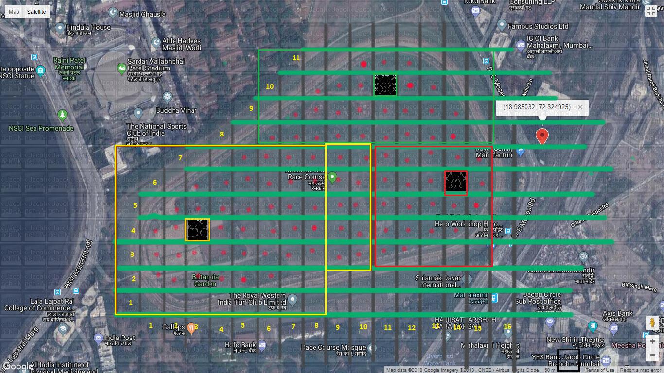Click the Britannia Garden label
The width and height of the screenshot is (664, 373).
[x=205, y=280]
